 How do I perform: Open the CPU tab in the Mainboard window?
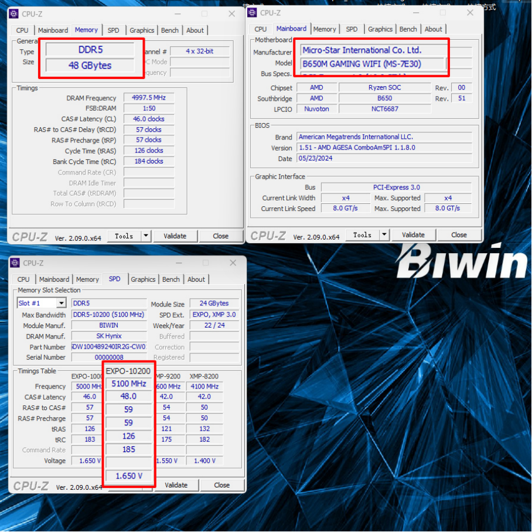click(x=261, y=29)
